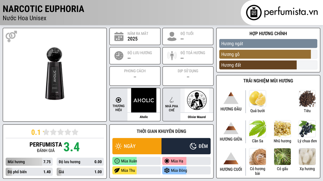
Task: Open the Olivier Maurel perfumer name link
Action: point(197,117)
